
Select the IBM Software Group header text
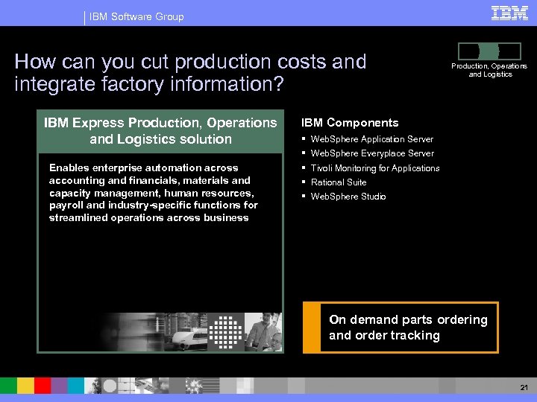tap(136, 16)
